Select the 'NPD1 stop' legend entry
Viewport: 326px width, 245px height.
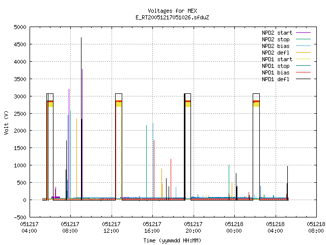(x=276, y=66)
